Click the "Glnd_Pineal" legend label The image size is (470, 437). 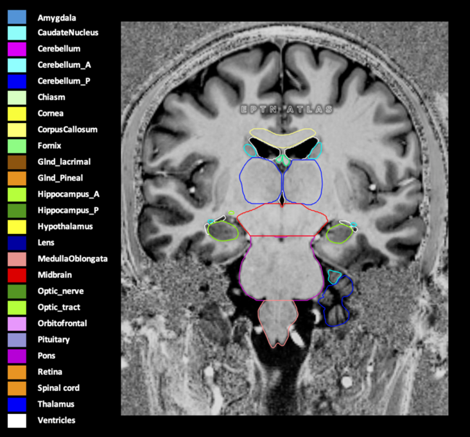[x=60, y=178]
